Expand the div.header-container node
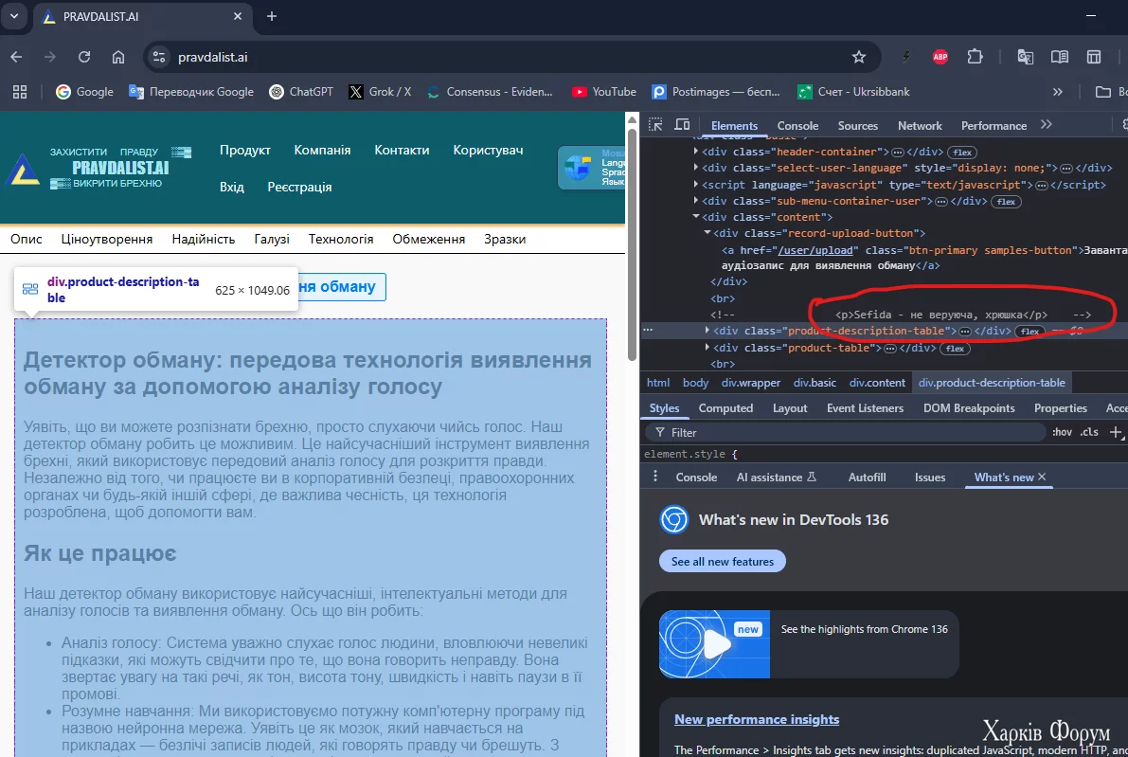Screen dimensions: 1128x757 tap(696, 151)
